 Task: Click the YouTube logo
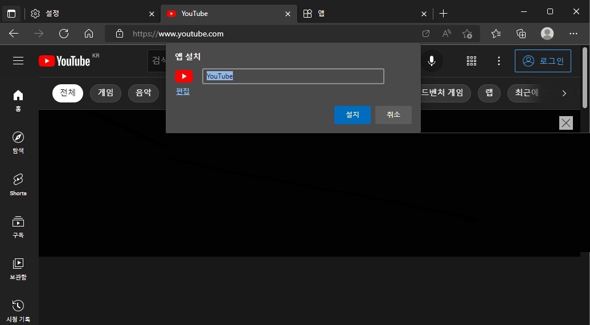point(64,61)
